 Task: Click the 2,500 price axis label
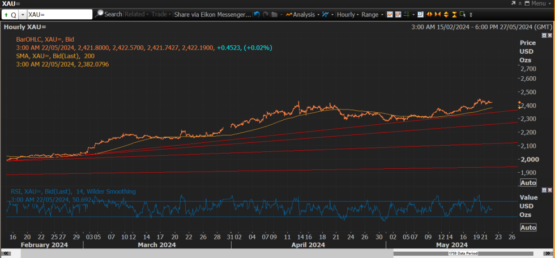529,92
